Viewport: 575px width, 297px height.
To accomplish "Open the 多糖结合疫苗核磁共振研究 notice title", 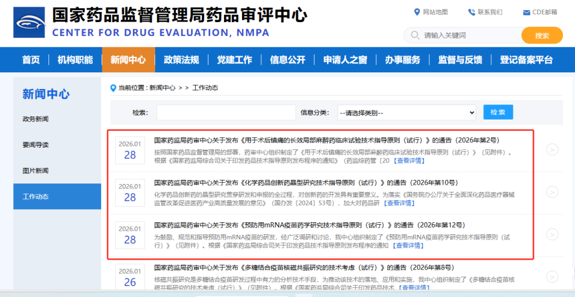I will pyautogui.click(x=304, y=267).
